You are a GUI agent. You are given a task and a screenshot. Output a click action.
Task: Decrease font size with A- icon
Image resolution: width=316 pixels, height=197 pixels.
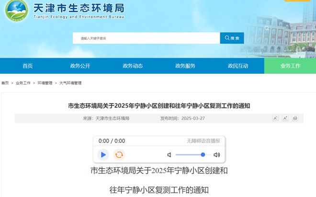tap(275, 118)
